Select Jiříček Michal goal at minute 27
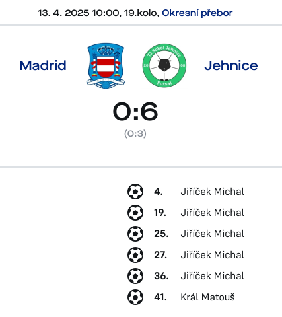The width and height of the screenshot is (282, 317). 213,255
